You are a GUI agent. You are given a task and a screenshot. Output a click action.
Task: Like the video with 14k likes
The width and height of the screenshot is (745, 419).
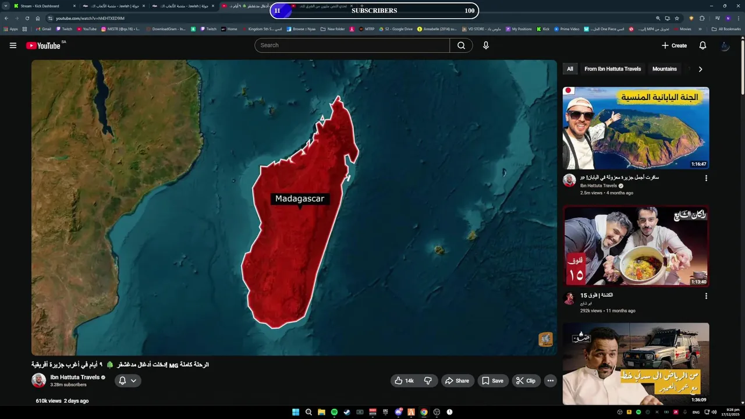[404, 381]
